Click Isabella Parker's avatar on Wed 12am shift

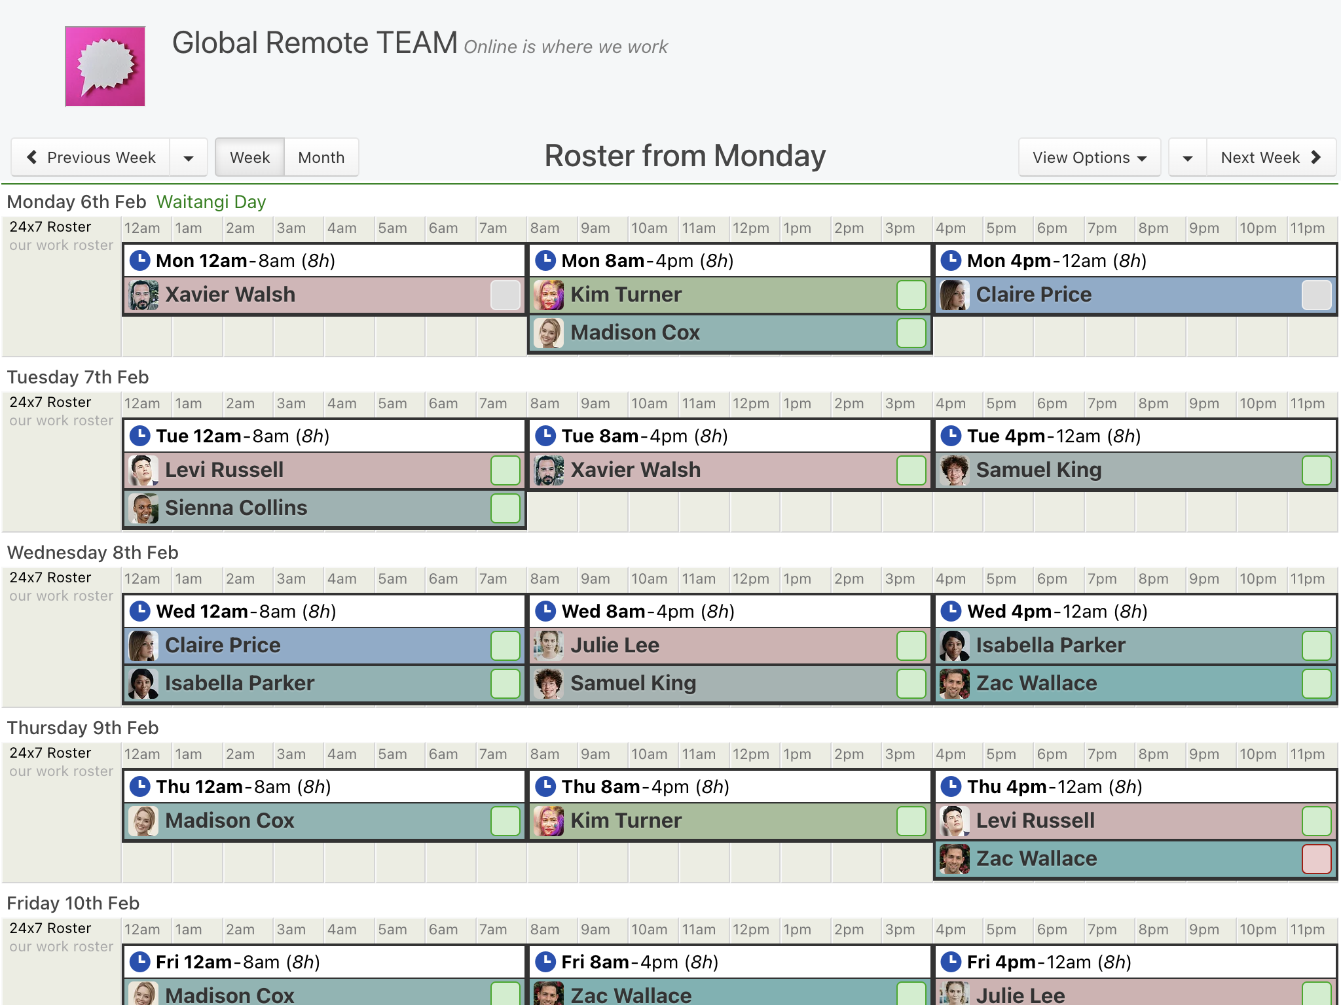pos(143,684)
